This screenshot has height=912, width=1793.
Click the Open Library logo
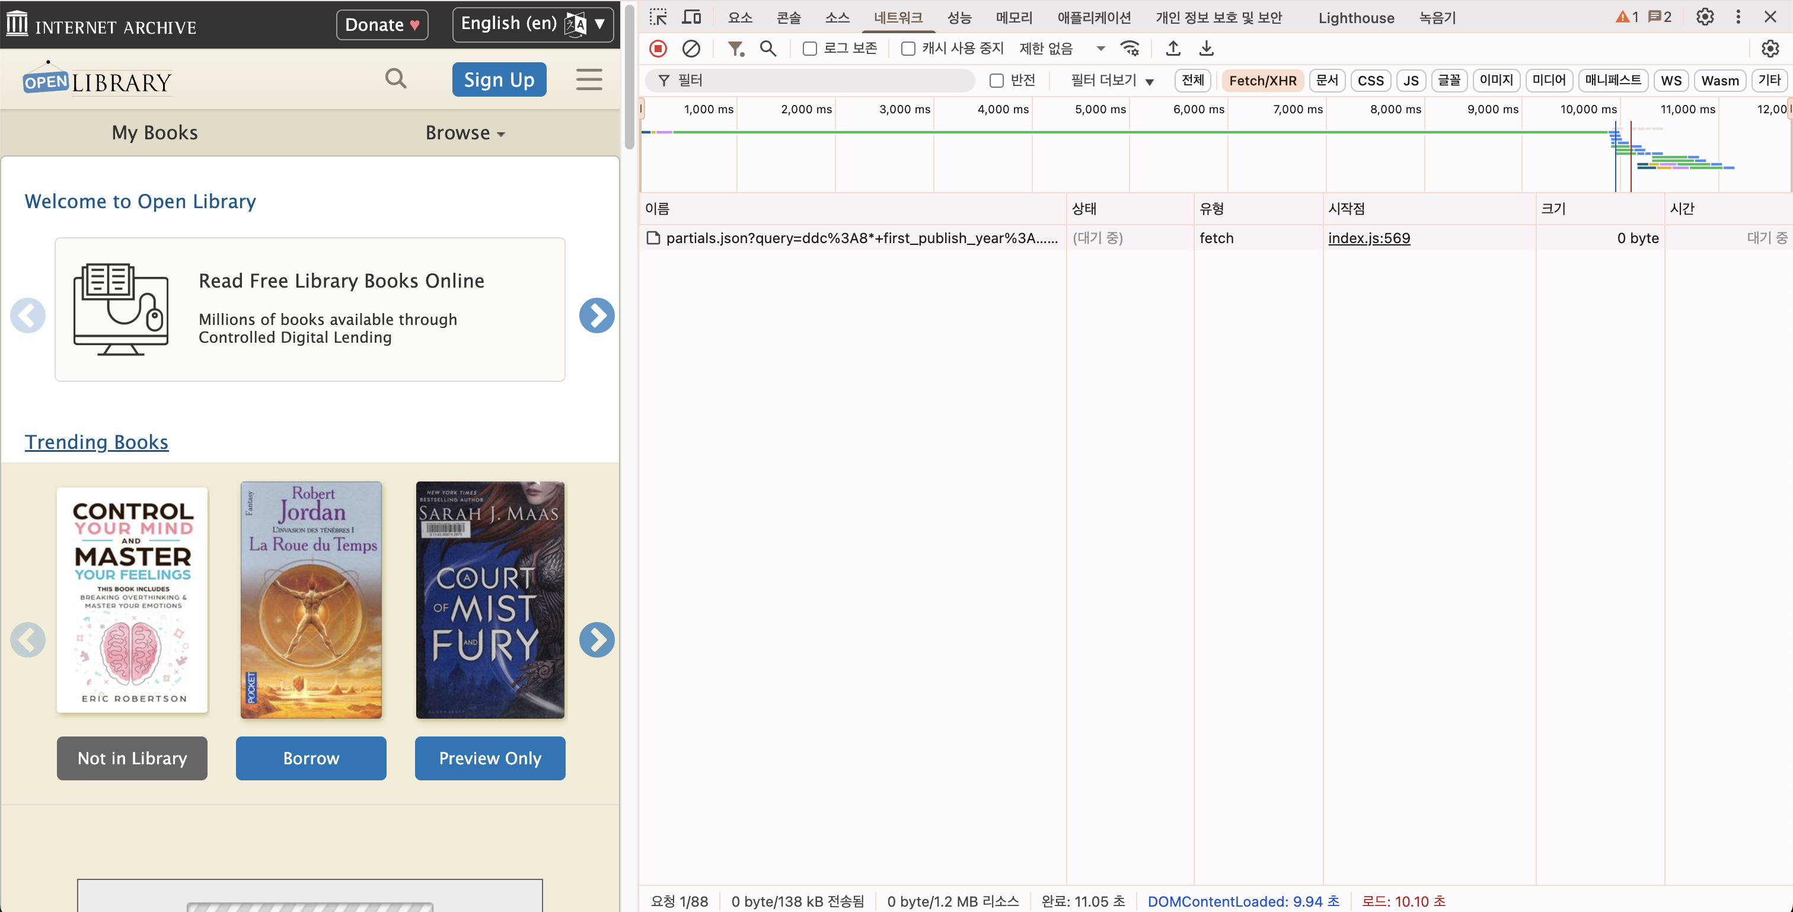97,79
